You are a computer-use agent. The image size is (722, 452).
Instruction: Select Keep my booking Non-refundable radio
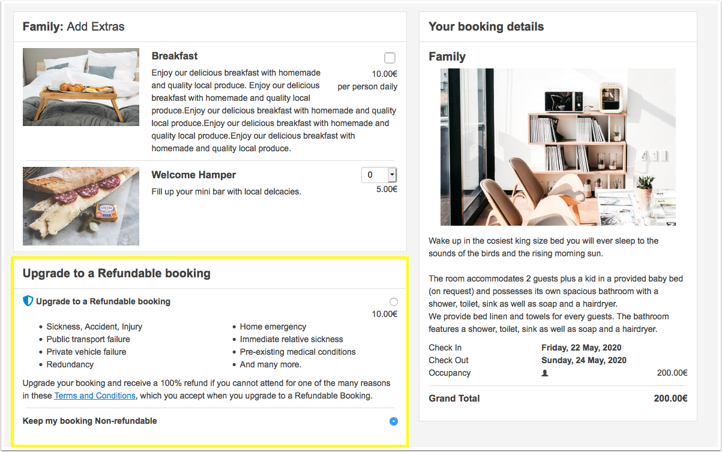coord(394,421)
